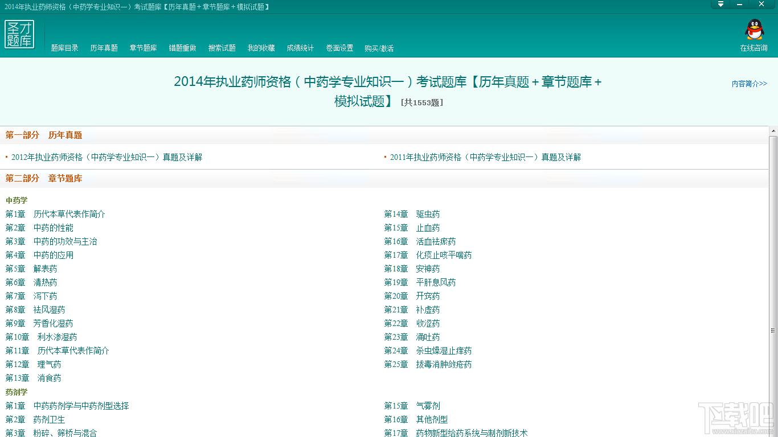The width and height of the screenshot is (778, 437).
Task: Open 第2章 药剂卫生
Action: [35, 419]
